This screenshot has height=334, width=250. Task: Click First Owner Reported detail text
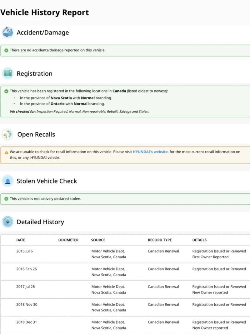coord(210,257)
